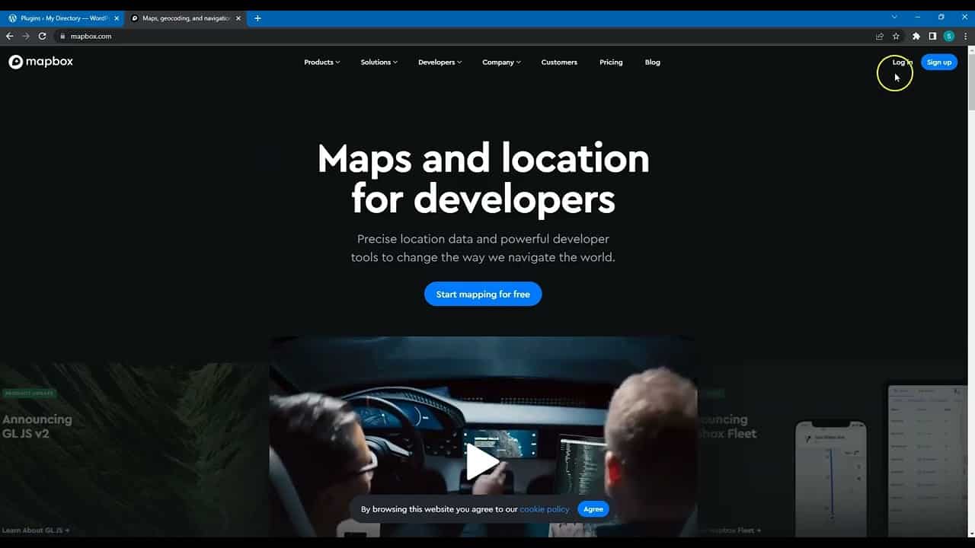
Task: Open the cookie policy link
Action: (x=544, y=509)
